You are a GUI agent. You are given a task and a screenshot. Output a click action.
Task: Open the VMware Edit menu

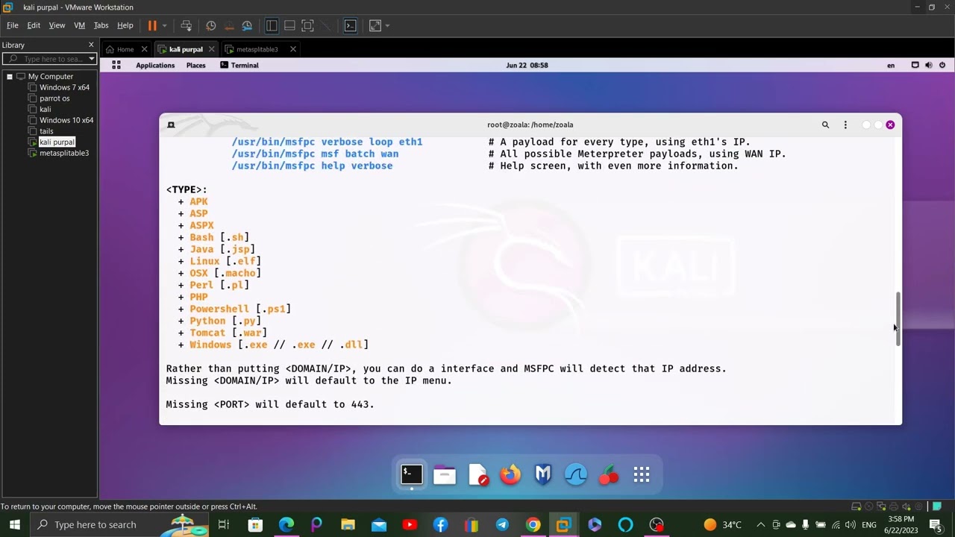[34, 25]
